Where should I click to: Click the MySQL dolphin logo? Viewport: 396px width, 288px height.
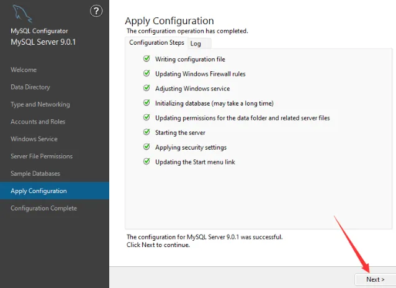tap(22, 14)
